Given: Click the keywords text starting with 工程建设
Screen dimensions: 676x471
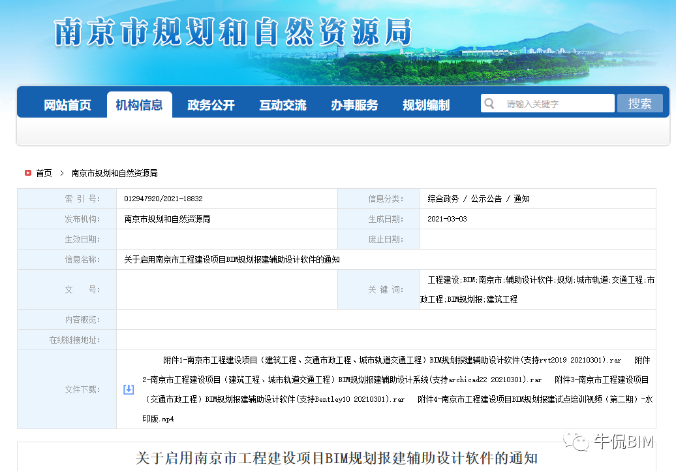Looking at the screenshot, I should (538, 289).
